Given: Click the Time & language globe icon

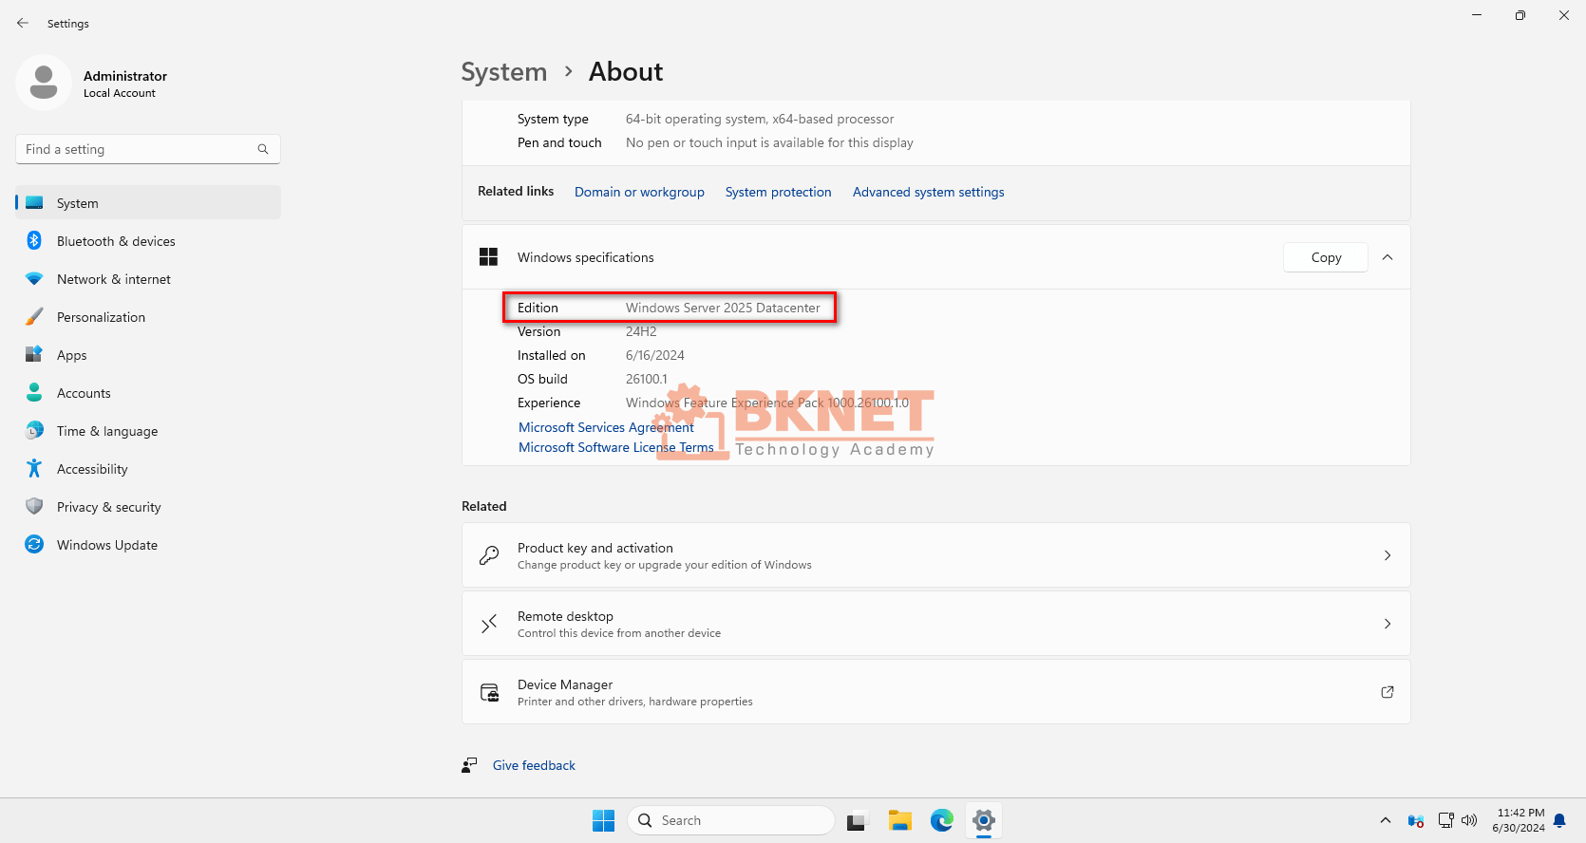Looking at the screenshot, I should (x=34, y=430).
